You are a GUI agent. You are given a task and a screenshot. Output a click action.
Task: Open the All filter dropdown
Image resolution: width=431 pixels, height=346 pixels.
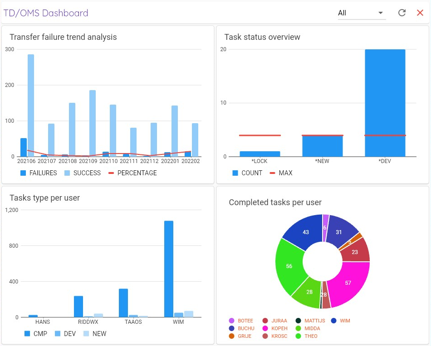click(x=361, y=13)
